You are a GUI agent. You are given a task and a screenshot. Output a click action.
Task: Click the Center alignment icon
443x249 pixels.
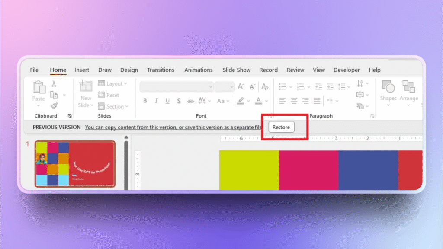pos(293,101)
